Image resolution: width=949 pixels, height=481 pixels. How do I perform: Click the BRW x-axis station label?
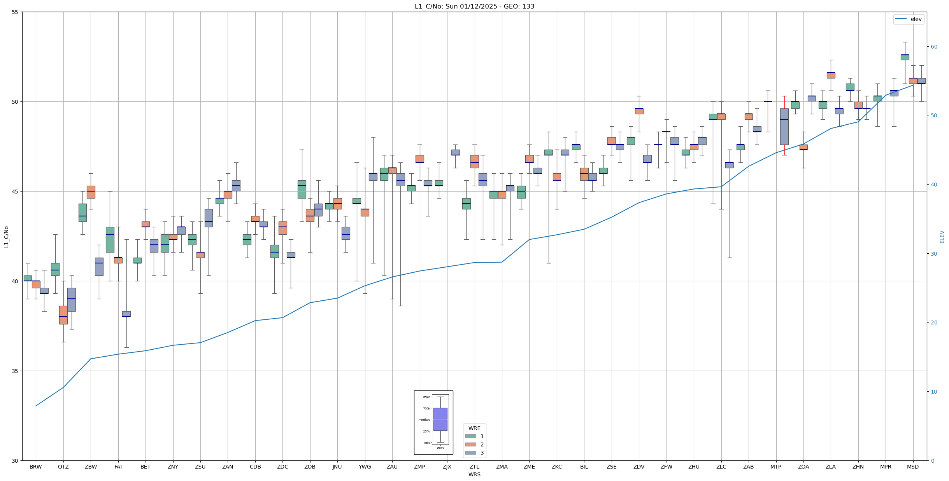click(36, 467)
